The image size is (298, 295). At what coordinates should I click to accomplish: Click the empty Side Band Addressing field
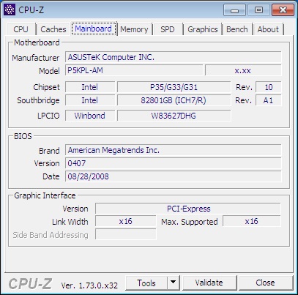point(126,234)
